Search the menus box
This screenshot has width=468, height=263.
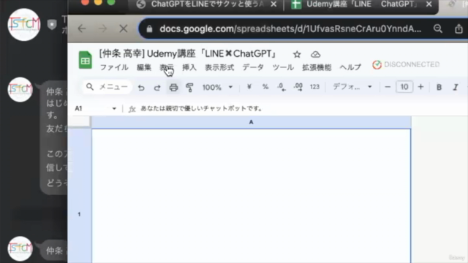click(107, 87)
